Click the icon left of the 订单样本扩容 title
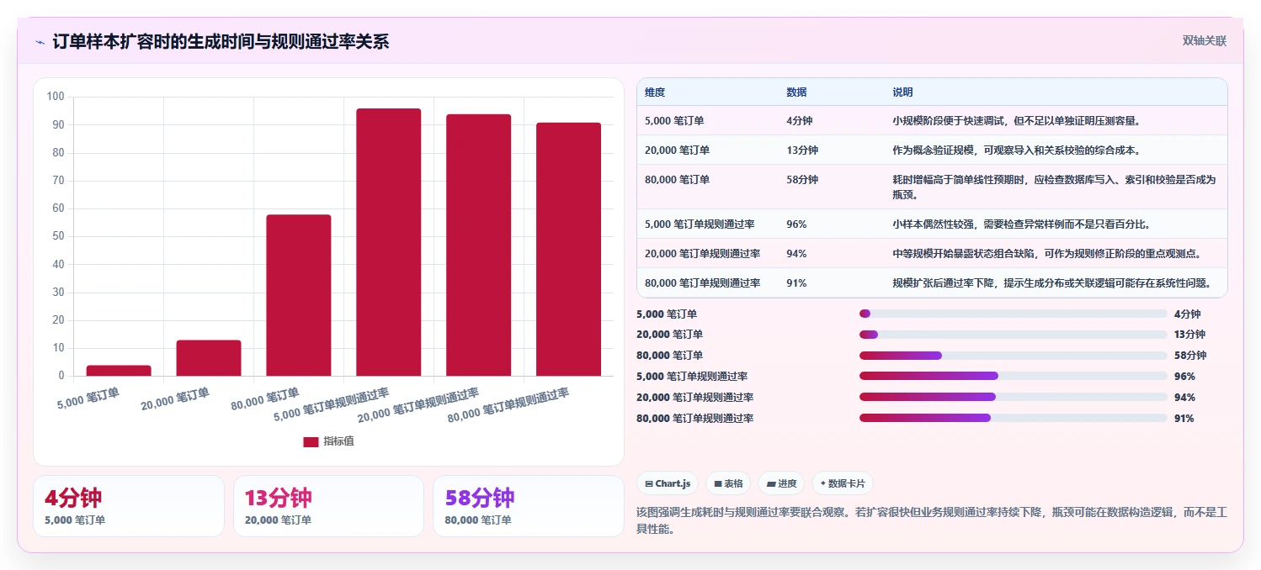Image resolution: width=1261 pixels, height=570 pixels. pyautogui.click(x=40, y=42)
